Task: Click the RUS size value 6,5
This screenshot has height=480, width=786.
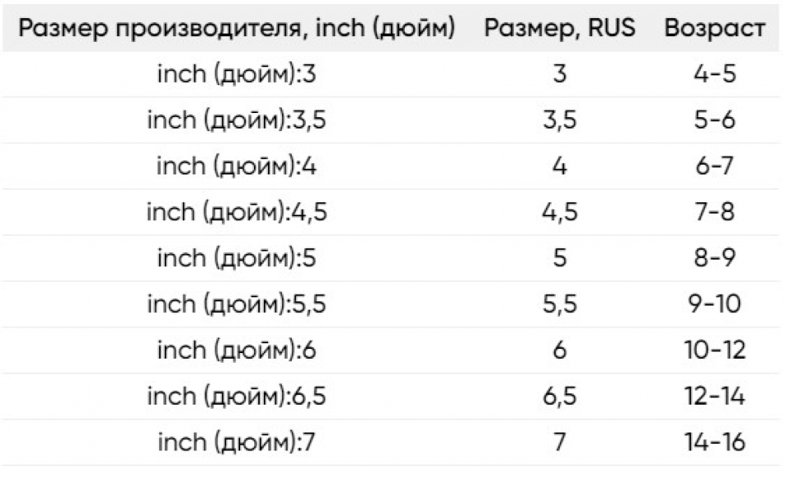Action: (x=560, y=397)
